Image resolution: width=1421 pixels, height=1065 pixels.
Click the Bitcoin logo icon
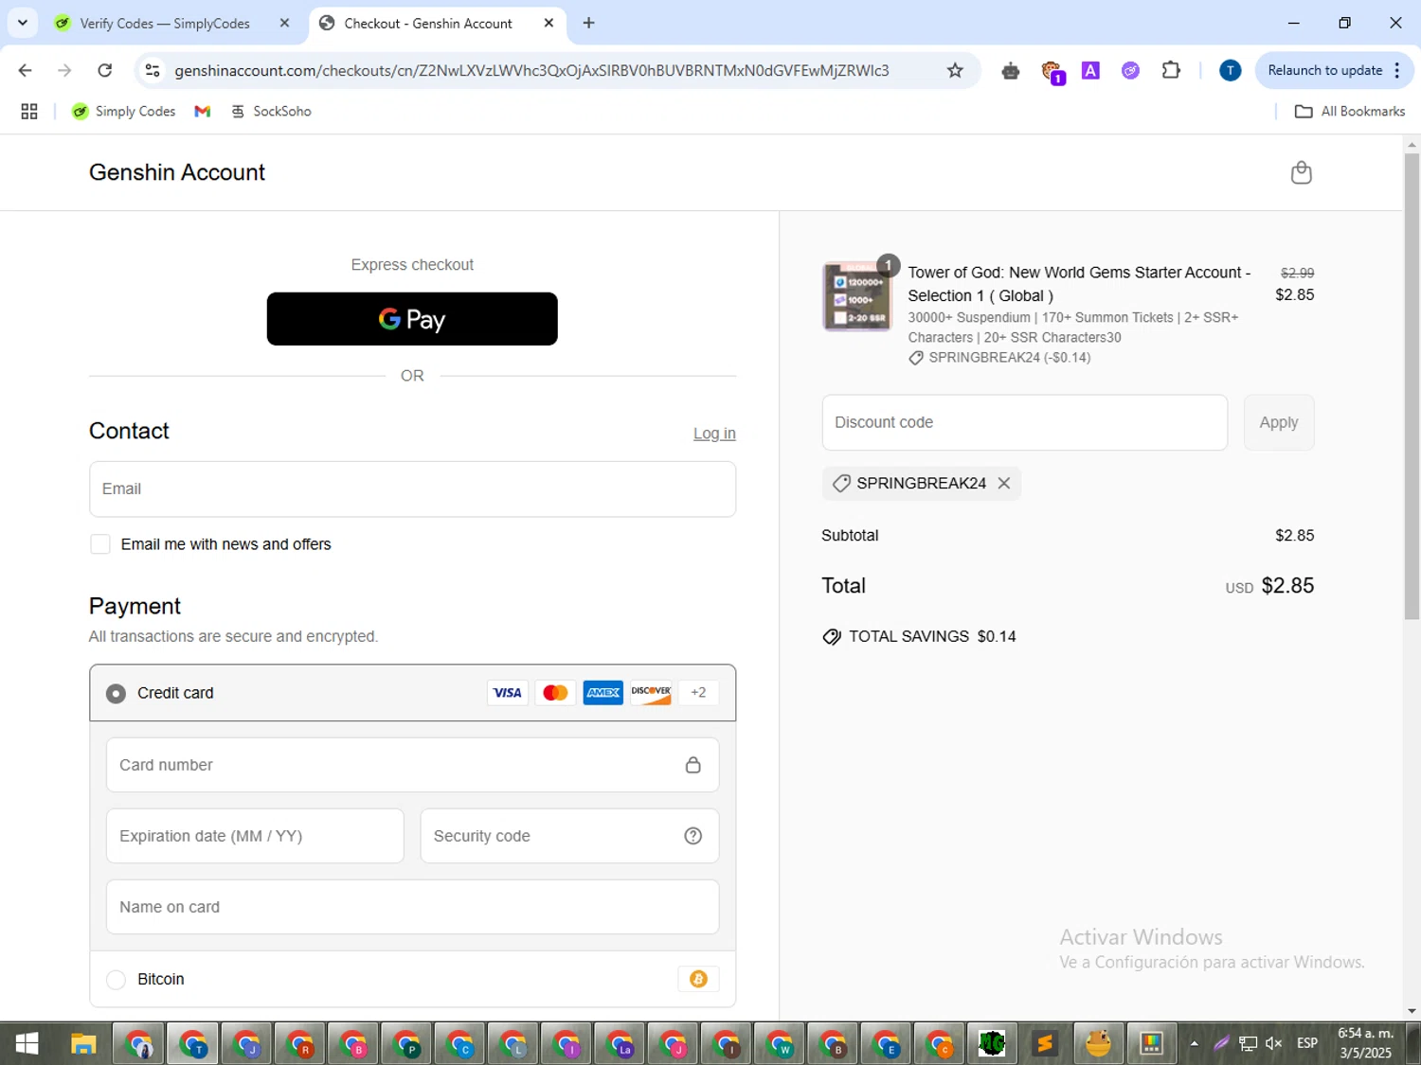tap(698, 979)
